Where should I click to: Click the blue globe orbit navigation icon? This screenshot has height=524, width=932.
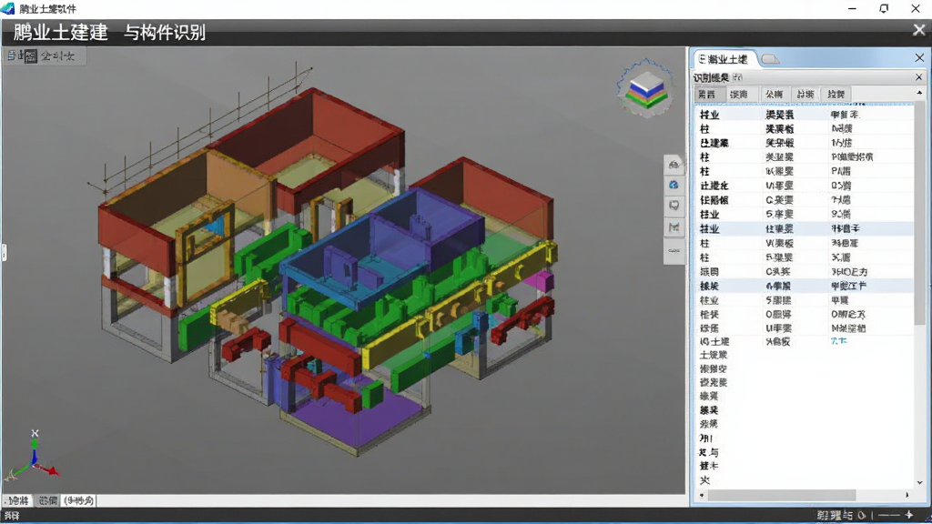point(674,186)
